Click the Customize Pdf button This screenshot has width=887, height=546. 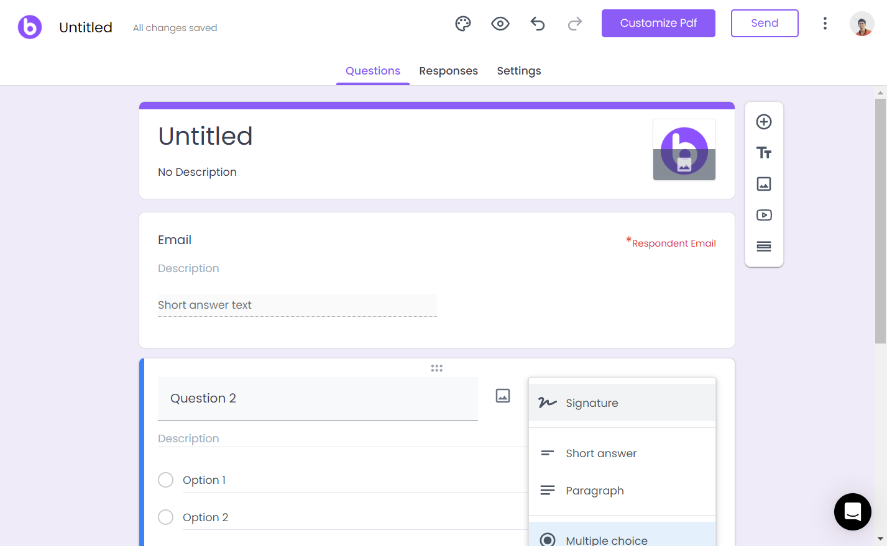[658, 24]
